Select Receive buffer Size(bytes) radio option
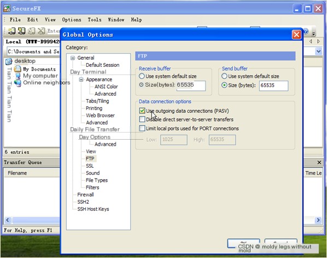Image resolution: width=327 pixels, height=258 pixels. pyautogui.click(x=141, y=84)
